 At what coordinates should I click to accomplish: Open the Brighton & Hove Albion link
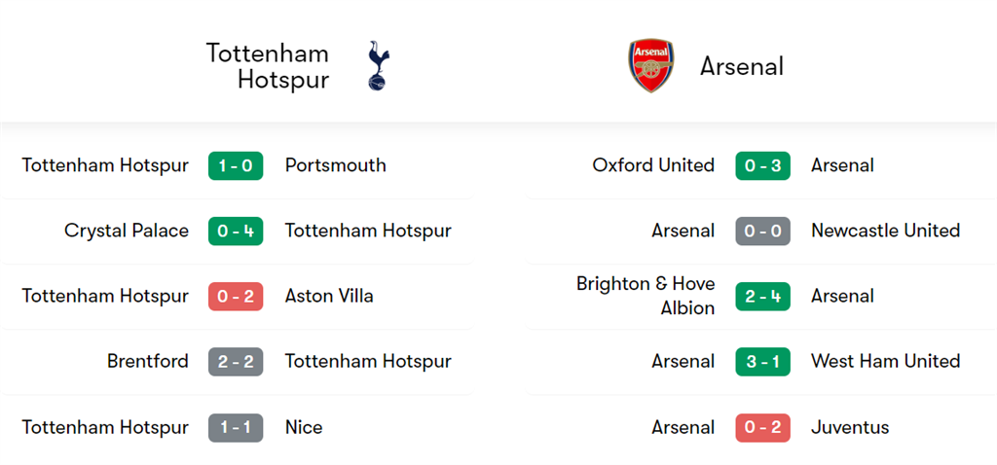pos(646,296)
